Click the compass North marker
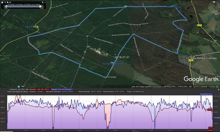Screen dimensions: 220x132 coord(214,2)
